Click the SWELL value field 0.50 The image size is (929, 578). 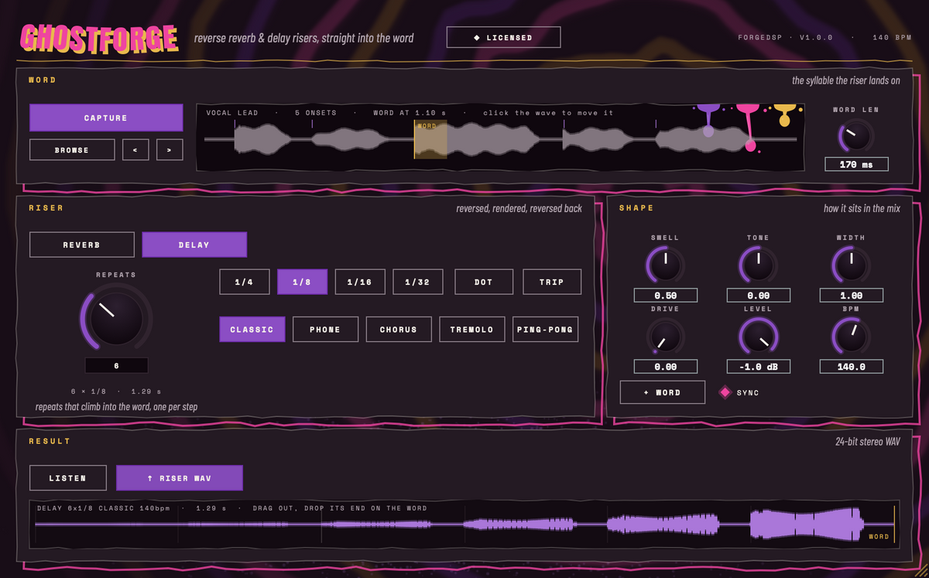click(665, 295)
